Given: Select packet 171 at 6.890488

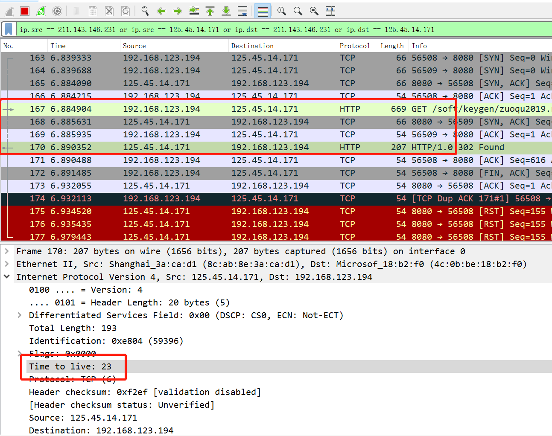Looking at the screenshot, I should [x=276, y=160].
